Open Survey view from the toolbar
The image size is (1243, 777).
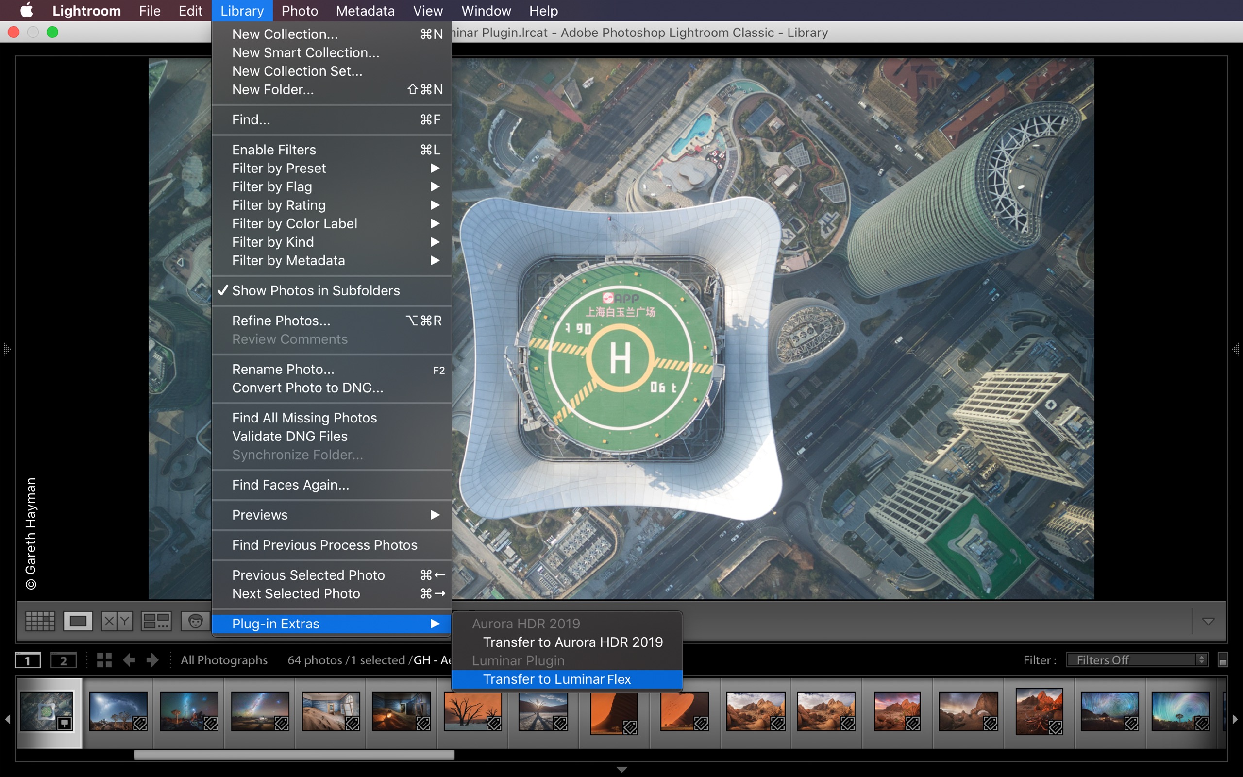click(x=156, y=621)
